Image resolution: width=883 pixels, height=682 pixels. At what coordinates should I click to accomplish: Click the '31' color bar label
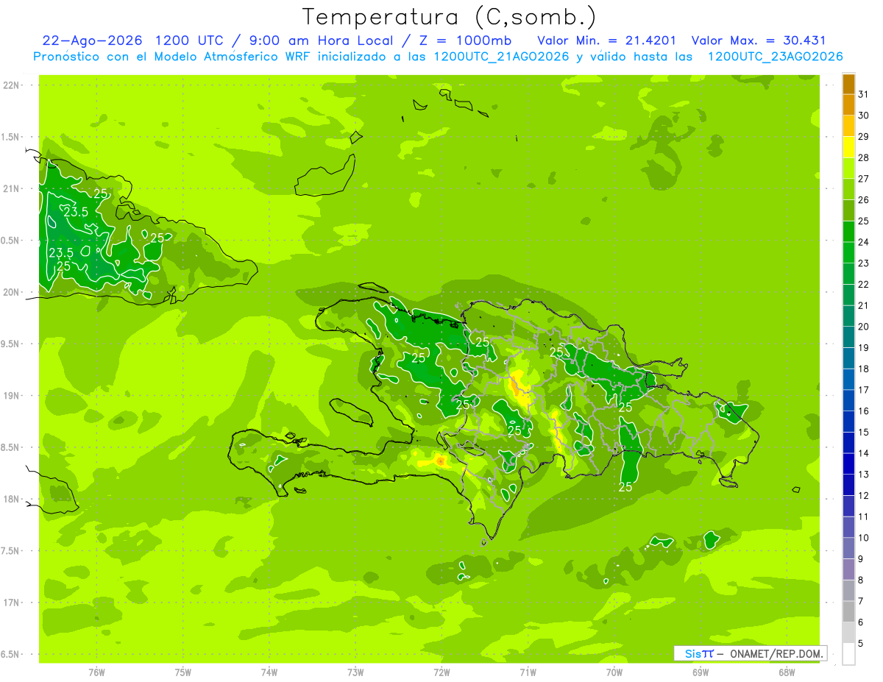click(x=863, y=94)
